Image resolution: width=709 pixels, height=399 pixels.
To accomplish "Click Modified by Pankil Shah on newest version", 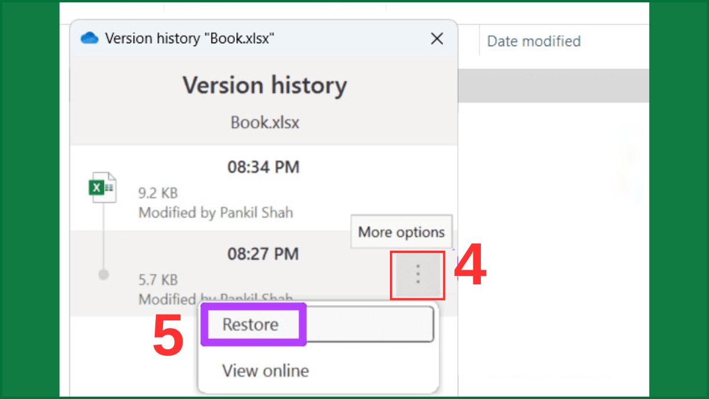I will click(x=215, y=212).
